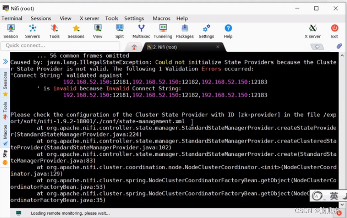Close the Nifi (root) terminal tab
Viewport: 347px width, 218px height.
pyautogui.click(x=218, y=47)
